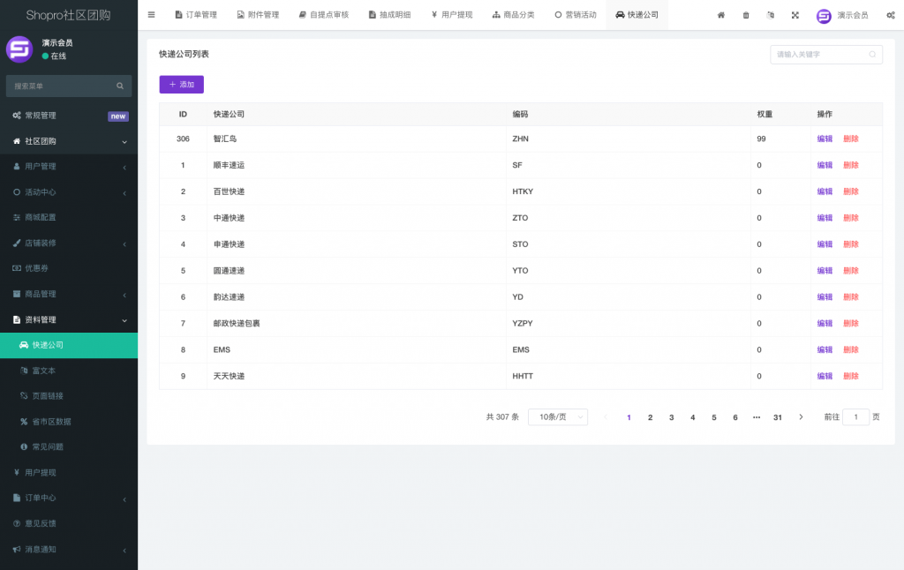Screen dimensions: 904x570
Task: Click the home icon in the top toolbar
Action: click(x=719, y=15)
